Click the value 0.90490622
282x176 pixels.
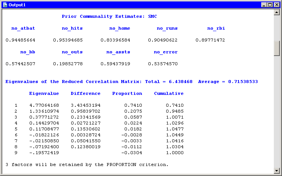[163, 40]
